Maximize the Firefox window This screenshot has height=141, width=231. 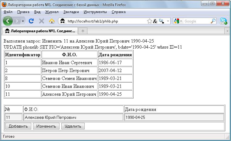(x=212, y=4)
